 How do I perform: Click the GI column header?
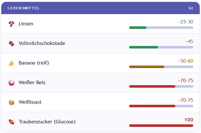tap(191, 8)
